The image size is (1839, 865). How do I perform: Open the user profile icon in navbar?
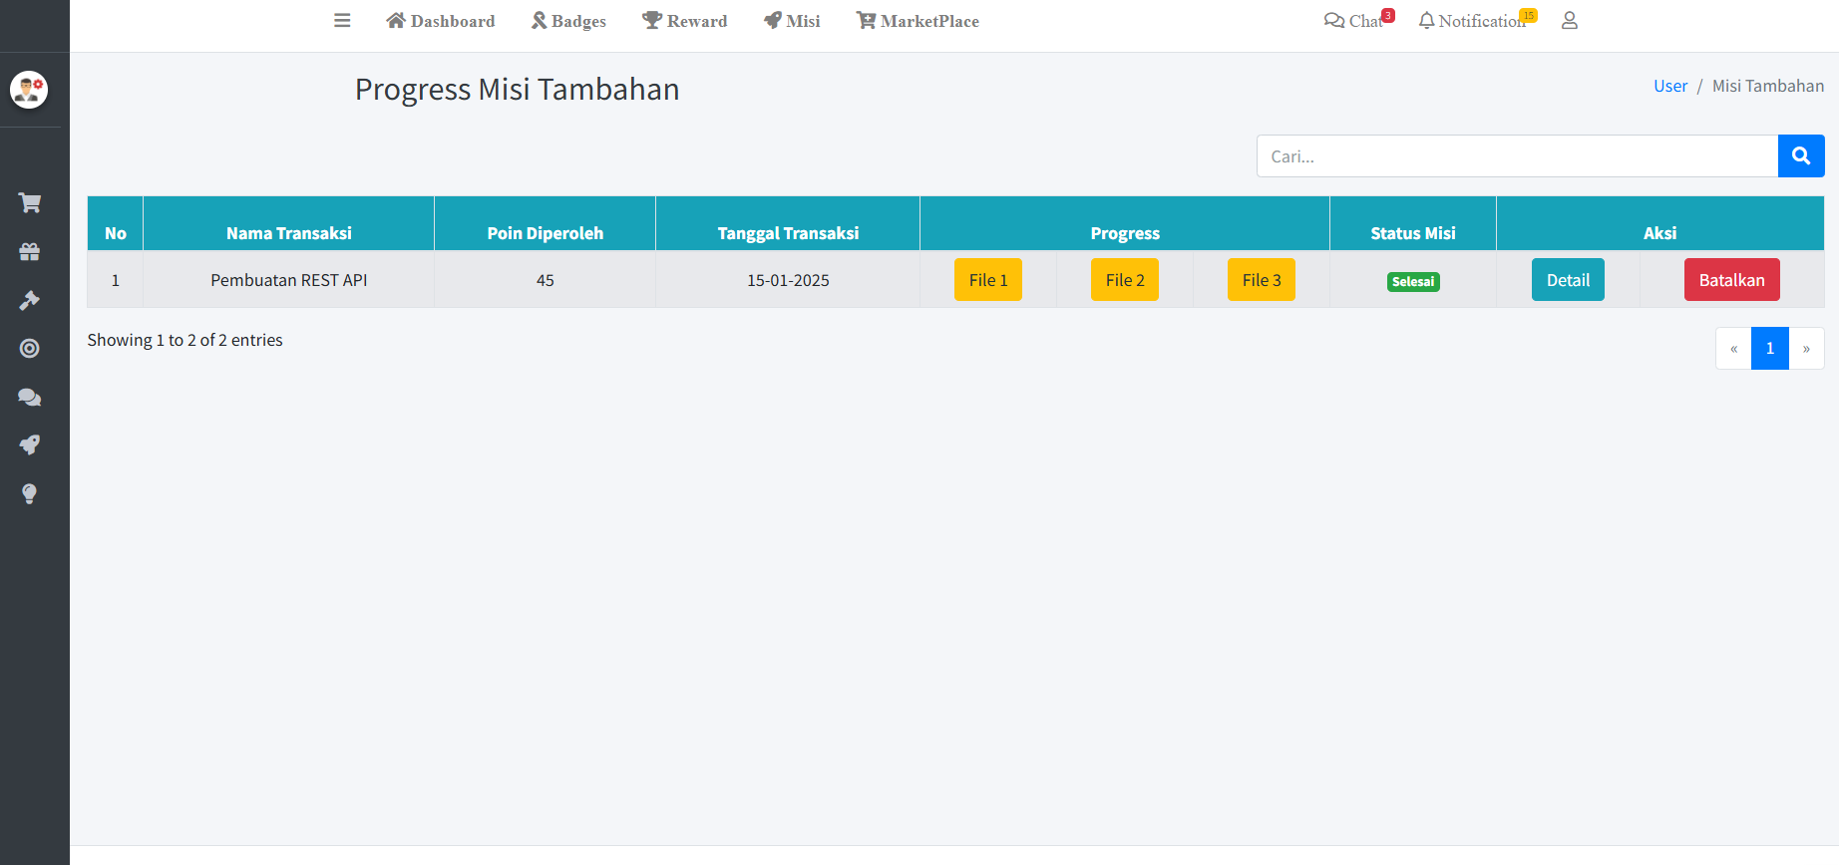pyautogui.click(x=1569, y=21)
